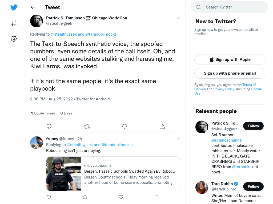Screen dimensions: 273x204
Task: Reply to Patrick's tweet with the bubble icon
Action: pos(49,126)
